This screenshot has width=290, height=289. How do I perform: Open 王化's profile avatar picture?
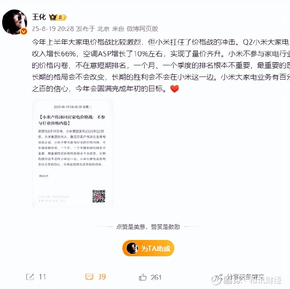14,22
